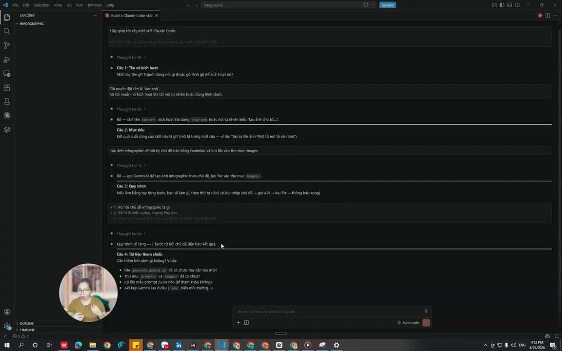Image resolution: width=562 pixels, height=351 pixels.
Task: Click the microphone voice input icon
Action: pyautogui.click(x=426, y=311)
